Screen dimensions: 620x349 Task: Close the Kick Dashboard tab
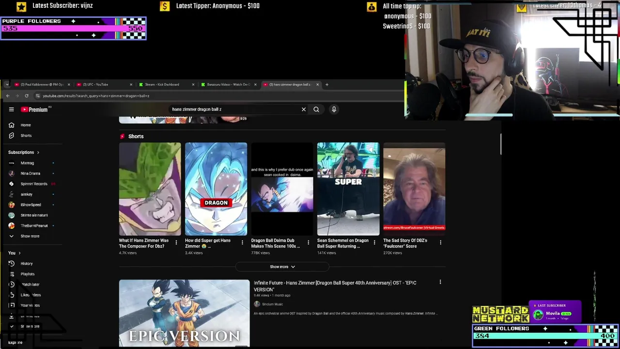193,85
